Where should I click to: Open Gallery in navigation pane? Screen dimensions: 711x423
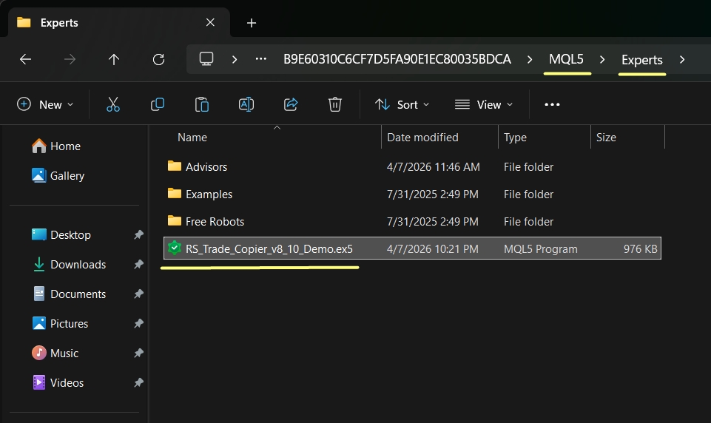[x=58, y=175]
